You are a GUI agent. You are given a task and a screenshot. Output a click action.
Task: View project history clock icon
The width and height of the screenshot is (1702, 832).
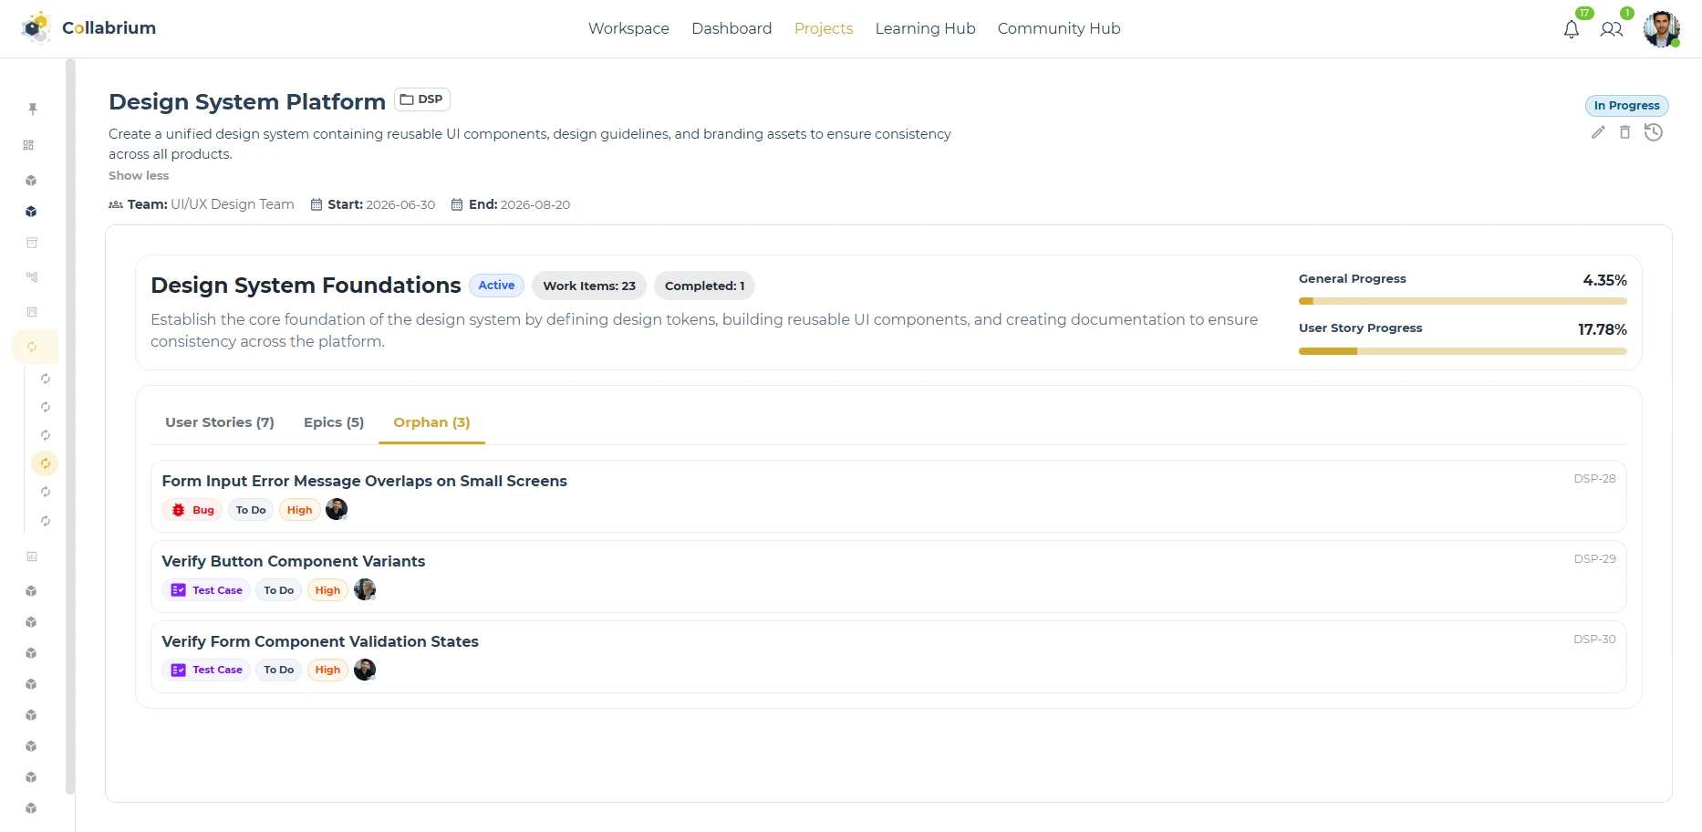(1654, 132)
